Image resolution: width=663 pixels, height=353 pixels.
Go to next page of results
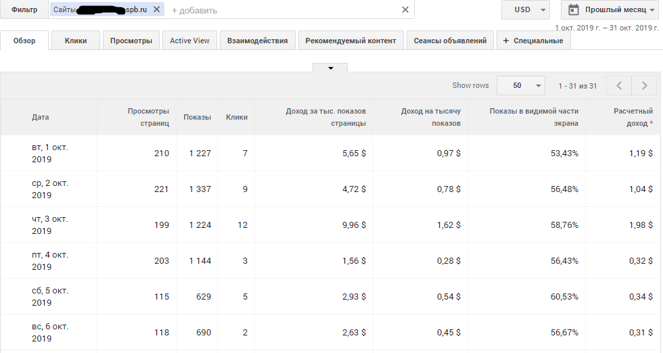point(643,86)
